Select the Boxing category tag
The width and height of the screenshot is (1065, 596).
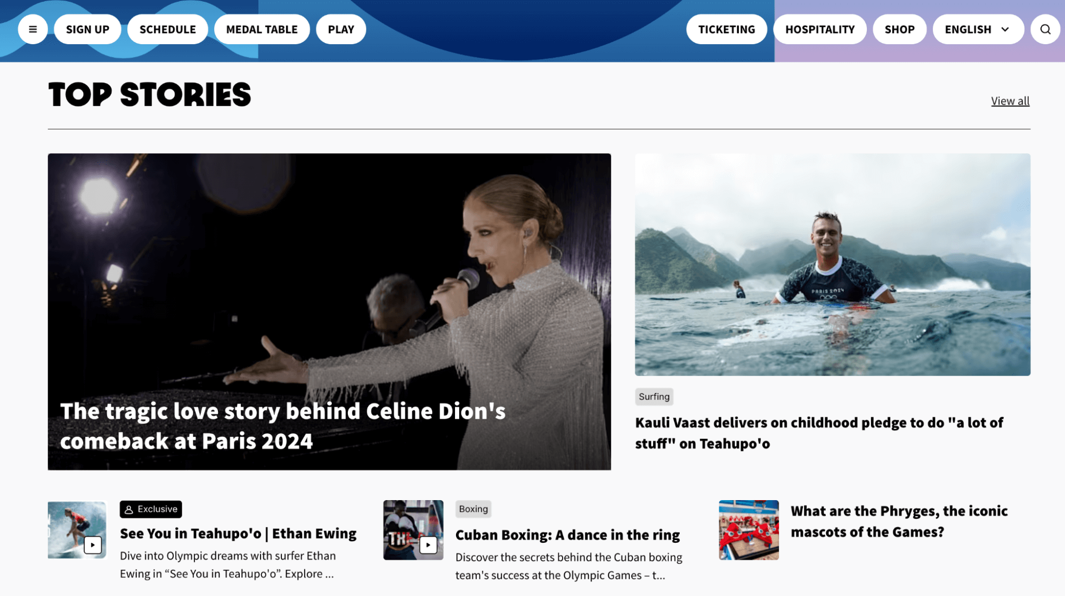[473, 509]
